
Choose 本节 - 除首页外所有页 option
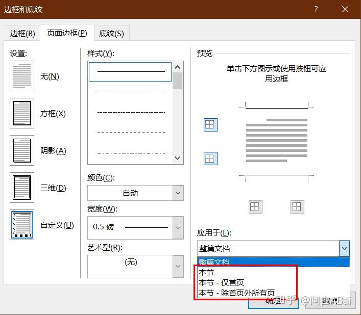point(274,293)
